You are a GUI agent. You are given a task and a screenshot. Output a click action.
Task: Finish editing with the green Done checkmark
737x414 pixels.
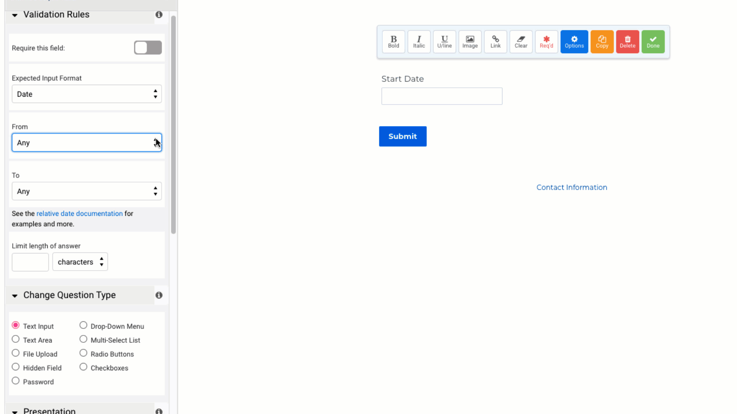(653, 41)
